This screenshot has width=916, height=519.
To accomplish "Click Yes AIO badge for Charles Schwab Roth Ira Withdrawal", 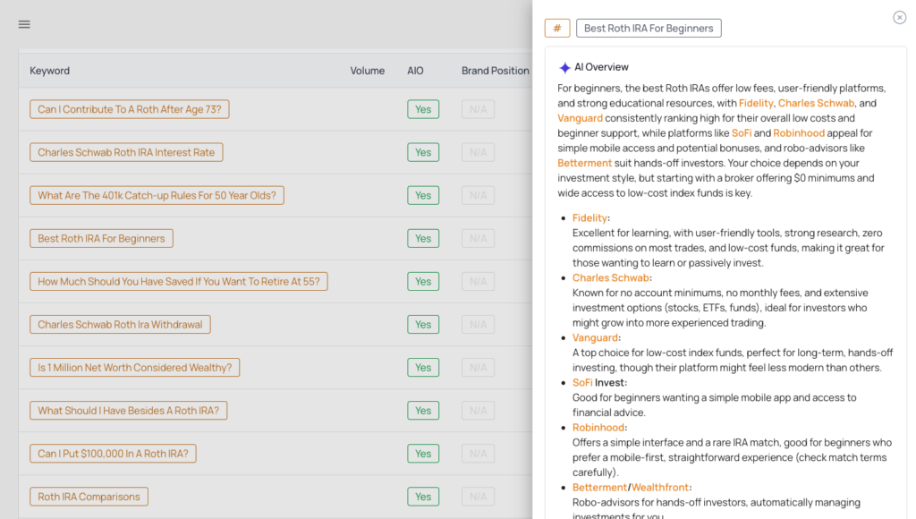I will pyautogui.click(x=423, y=325).
